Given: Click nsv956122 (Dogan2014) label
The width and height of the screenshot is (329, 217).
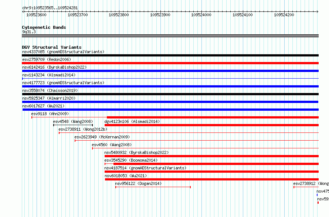Looking at the screenshot, I should [138, 183].
